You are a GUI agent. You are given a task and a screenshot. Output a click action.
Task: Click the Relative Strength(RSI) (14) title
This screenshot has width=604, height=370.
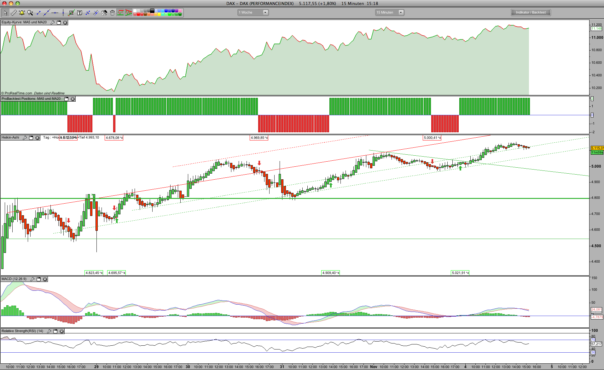tap(22, 331)
